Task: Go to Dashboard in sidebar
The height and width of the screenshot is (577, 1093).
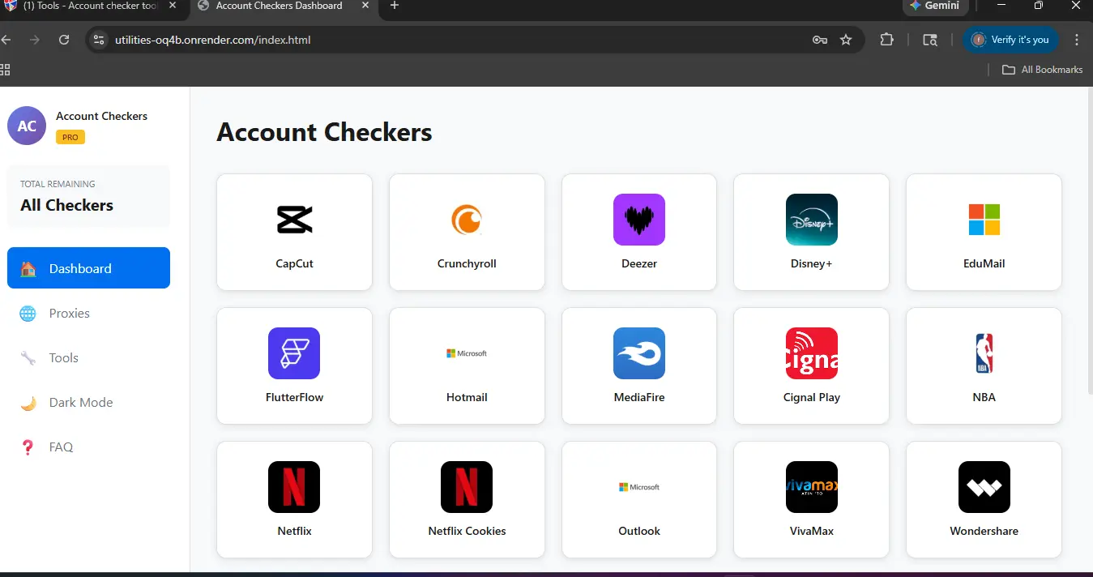Action: point(88,268)
